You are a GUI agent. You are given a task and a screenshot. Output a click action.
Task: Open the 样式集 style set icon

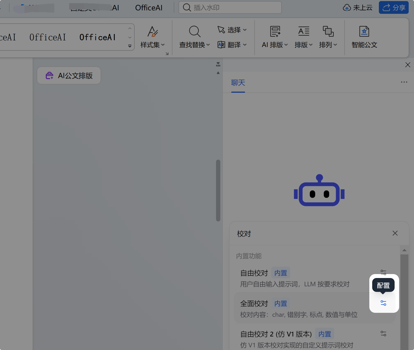[153, 32]
